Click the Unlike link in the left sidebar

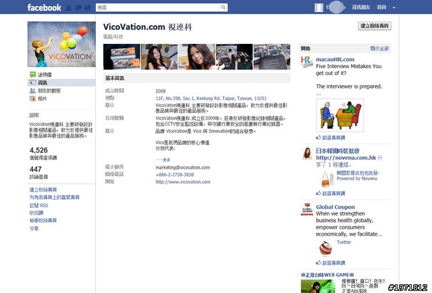click(36, 213)
